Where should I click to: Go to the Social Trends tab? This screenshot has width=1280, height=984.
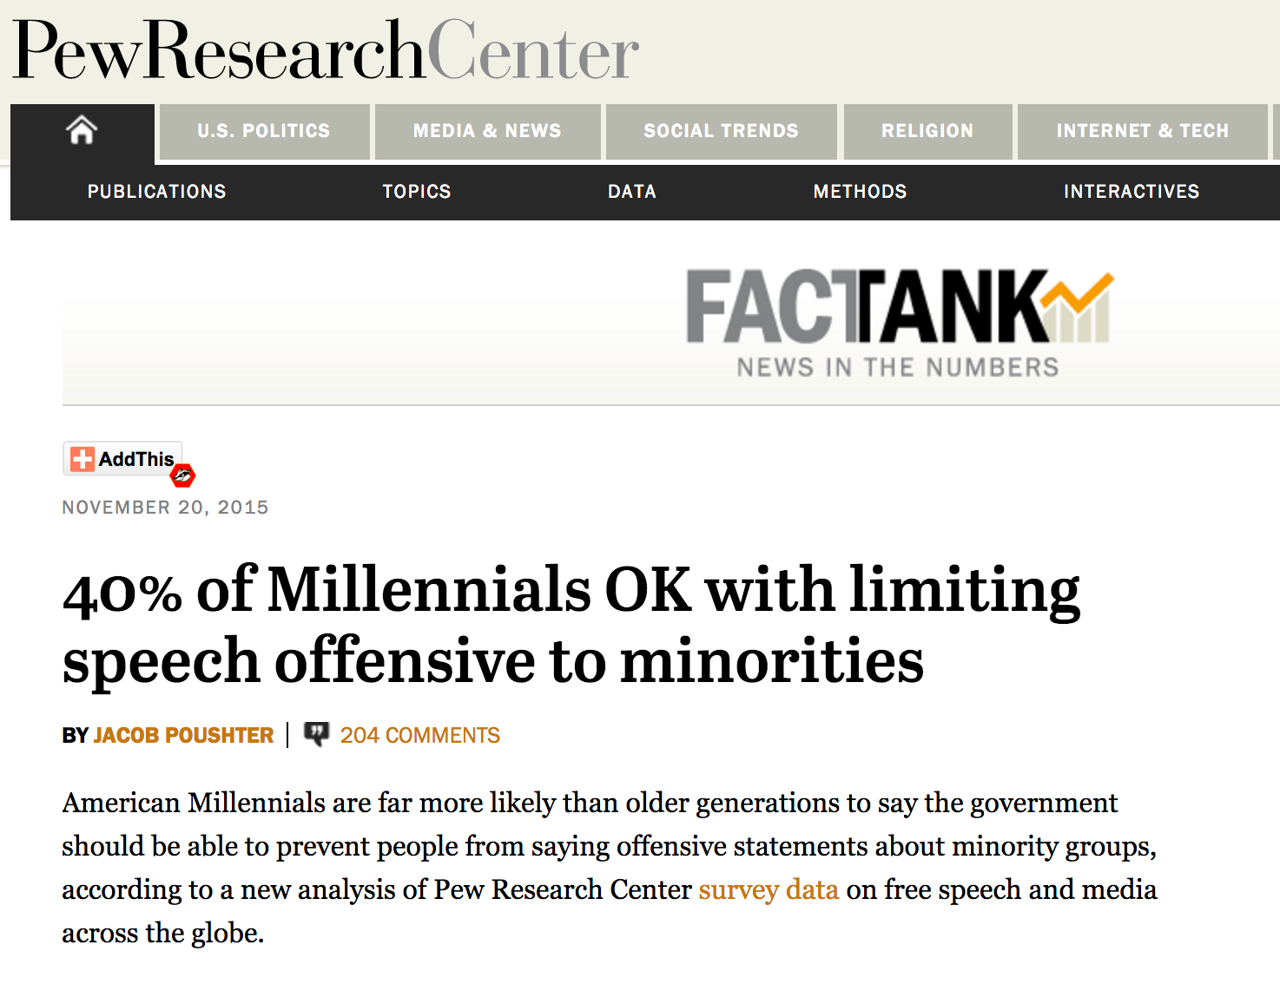tap(721, 131)
